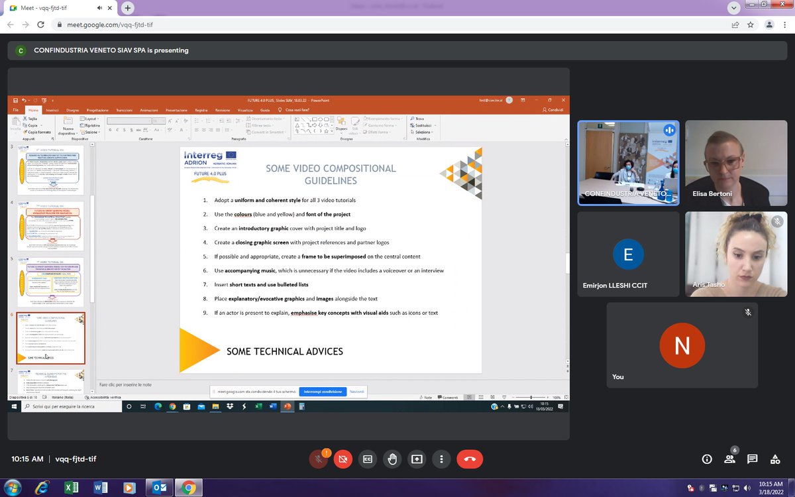Switch to Disegno ribbon tab
The width and height of the screenshot is (795, 497).
73,109
